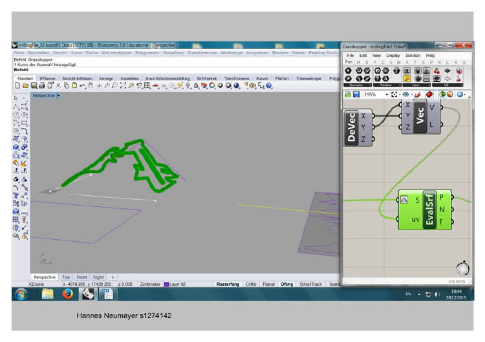Select the Explode tool in left sidebar
485x342 pixels.
click(x=25, y=164)
